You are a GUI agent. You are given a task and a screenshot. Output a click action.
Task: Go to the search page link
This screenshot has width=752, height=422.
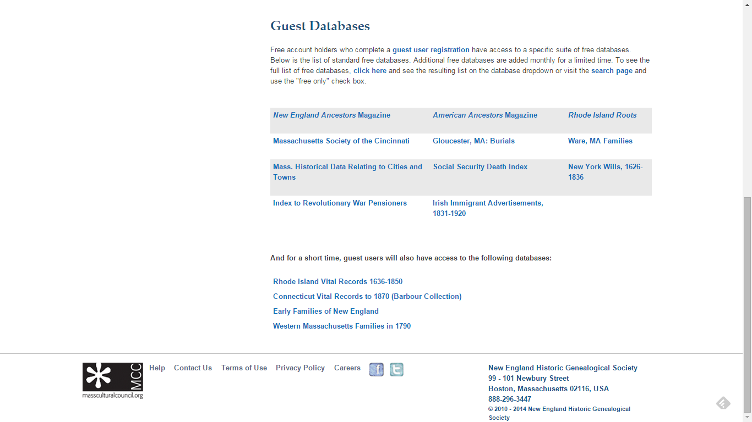point(612,70)
